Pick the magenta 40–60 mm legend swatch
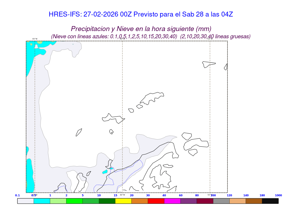The width and height of the screenshot is (290, 205). (172, 201)
